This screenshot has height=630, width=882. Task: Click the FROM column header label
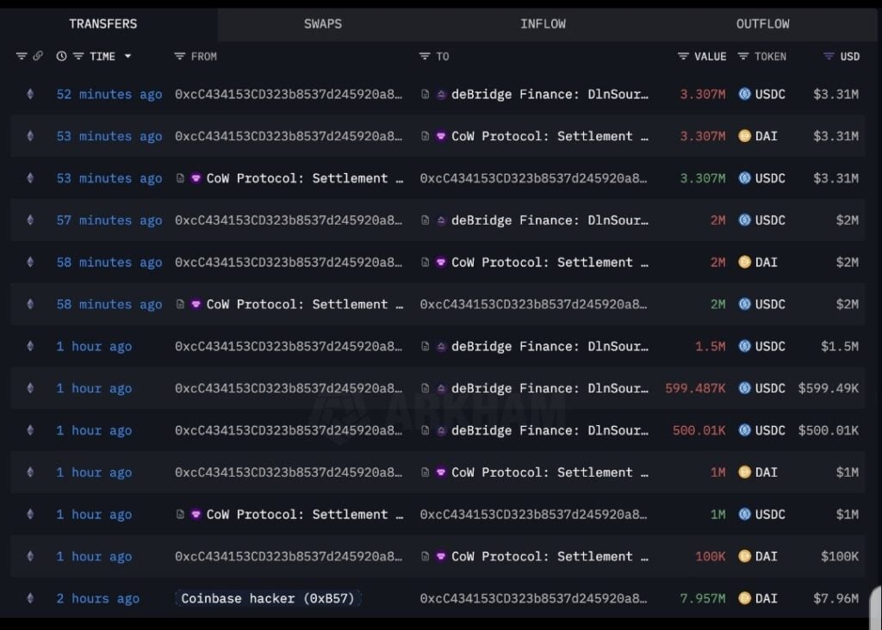click(203, 56)
